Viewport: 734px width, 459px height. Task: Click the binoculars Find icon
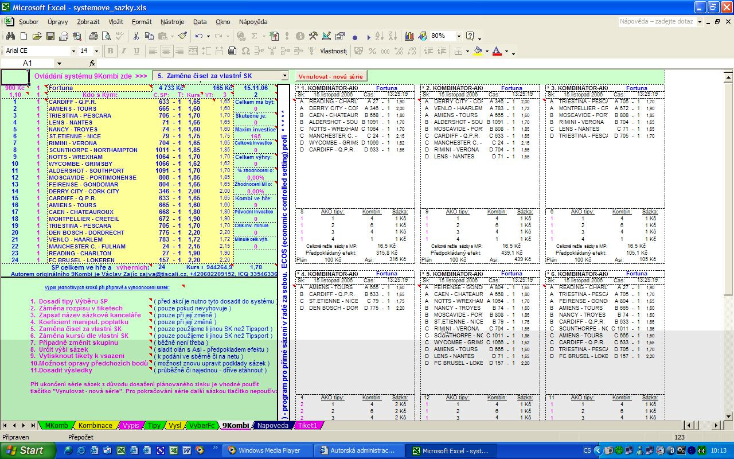(x=10, y=36)
